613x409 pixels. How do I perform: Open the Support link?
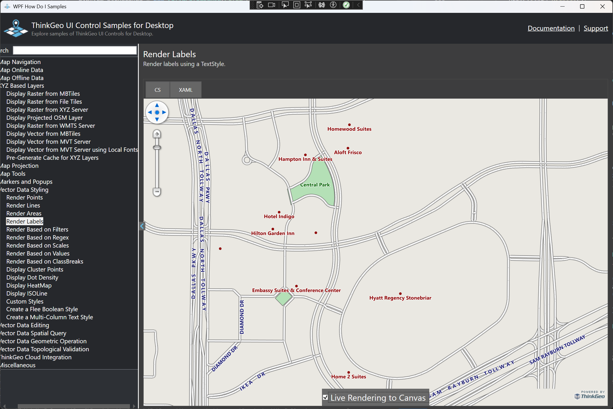click(x=596, y=28)
